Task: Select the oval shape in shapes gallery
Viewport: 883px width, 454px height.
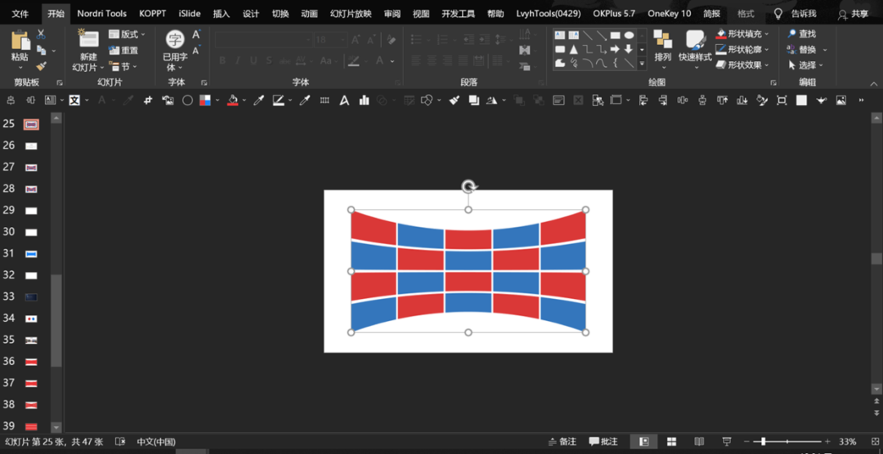Action: 629,35
